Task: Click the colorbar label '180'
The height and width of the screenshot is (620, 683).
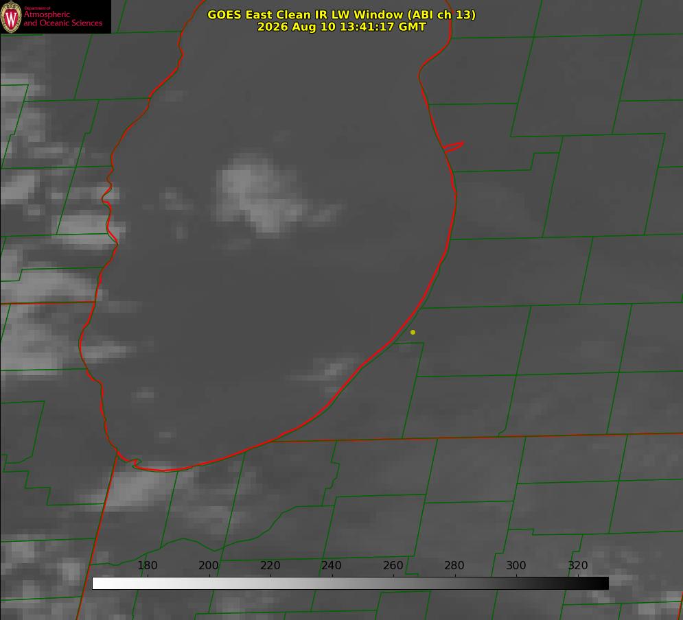Action: 147,565
